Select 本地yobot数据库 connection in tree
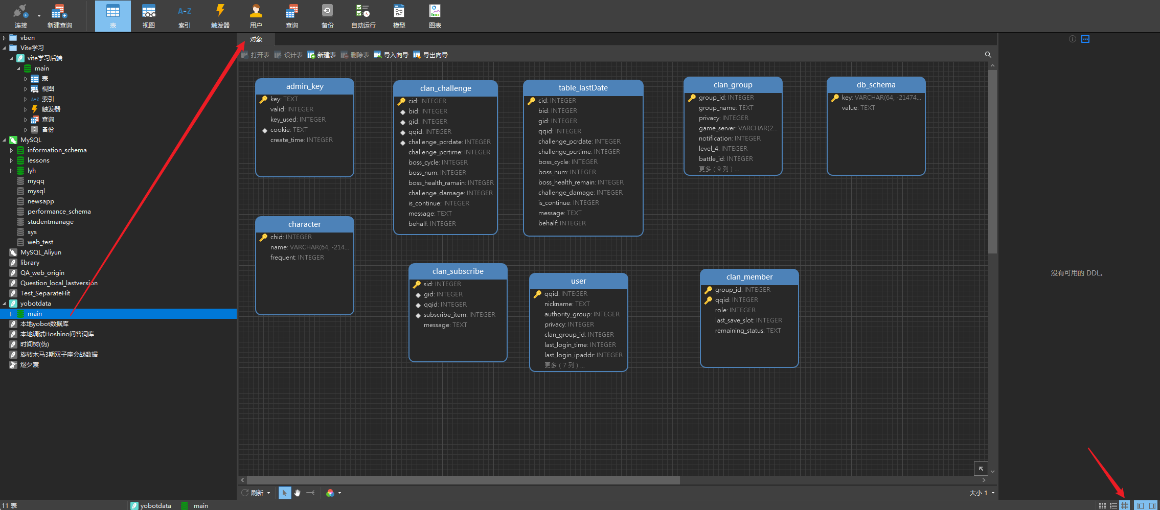Image resolution: width=1160 pixels, height=510 pixels. [x=44, y=324]
